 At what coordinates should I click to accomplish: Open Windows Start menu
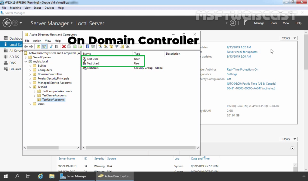pos(6,176)
